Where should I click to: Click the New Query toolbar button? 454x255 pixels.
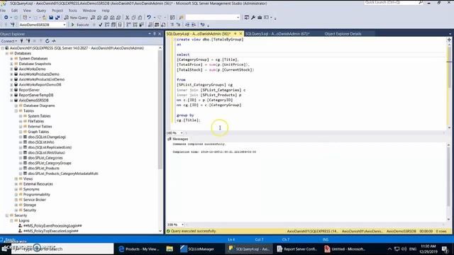click(x=76, y=17)
